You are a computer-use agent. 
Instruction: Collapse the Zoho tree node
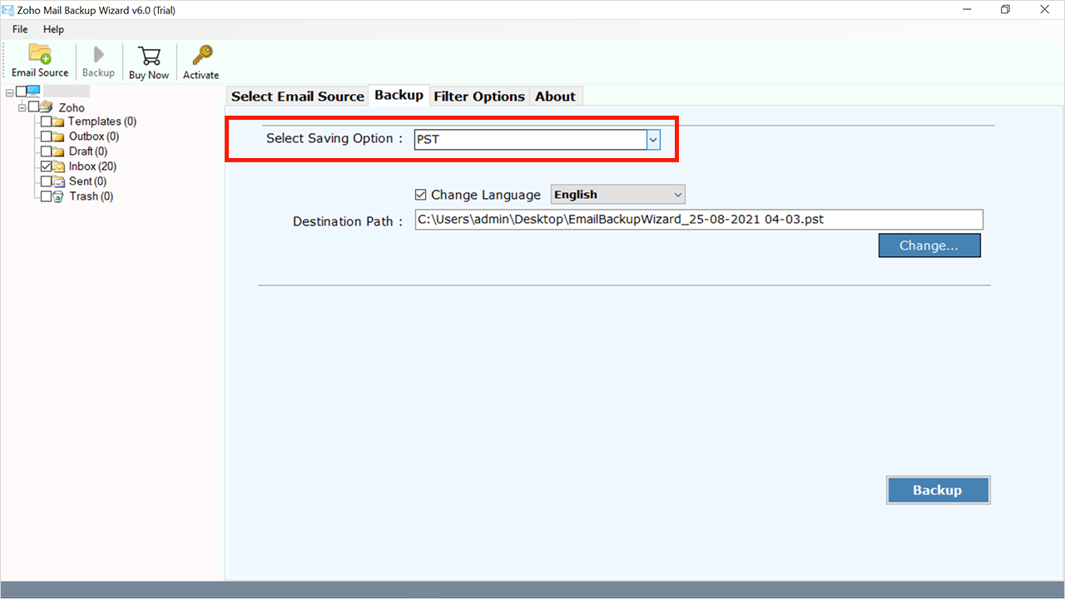22,107
